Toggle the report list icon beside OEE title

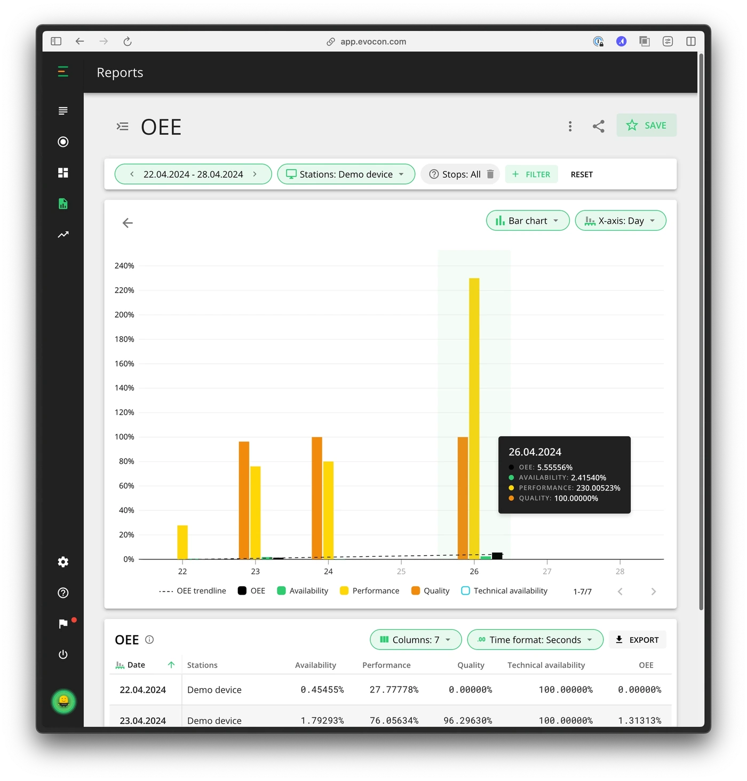point(122,127)
